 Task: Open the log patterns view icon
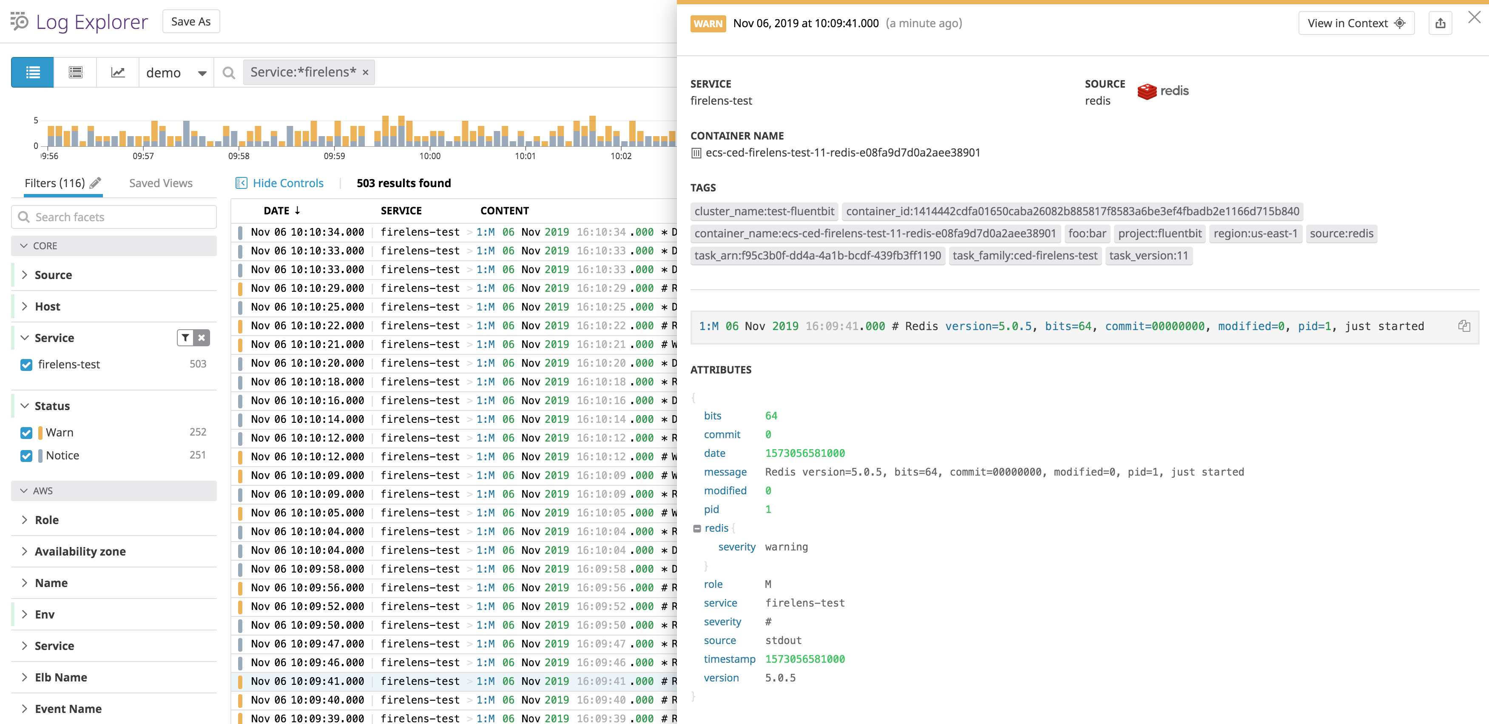click(75, 72)
